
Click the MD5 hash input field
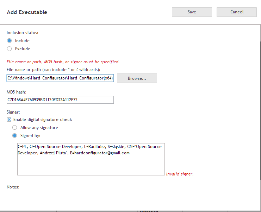point(60,100)
